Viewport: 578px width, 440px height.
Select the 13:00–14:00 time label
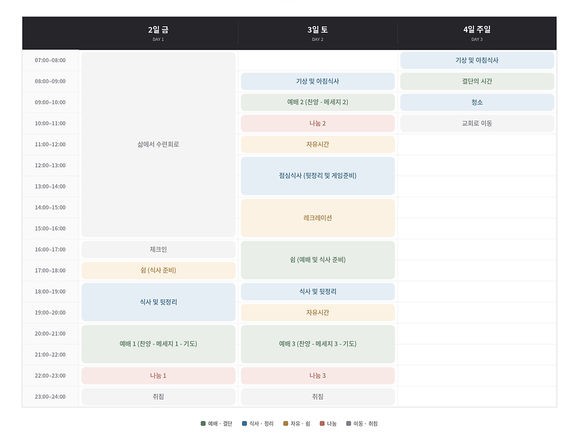(x=50, y=186)
